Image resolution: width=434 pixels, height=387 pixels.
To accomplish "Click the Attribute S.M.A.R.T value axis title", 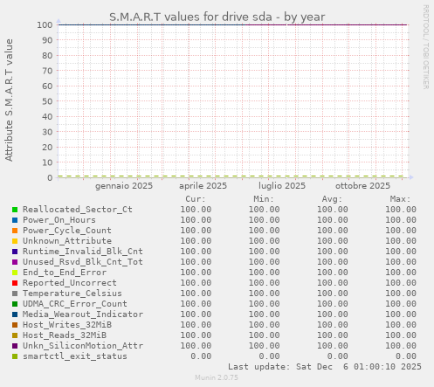I will (9, 100).
